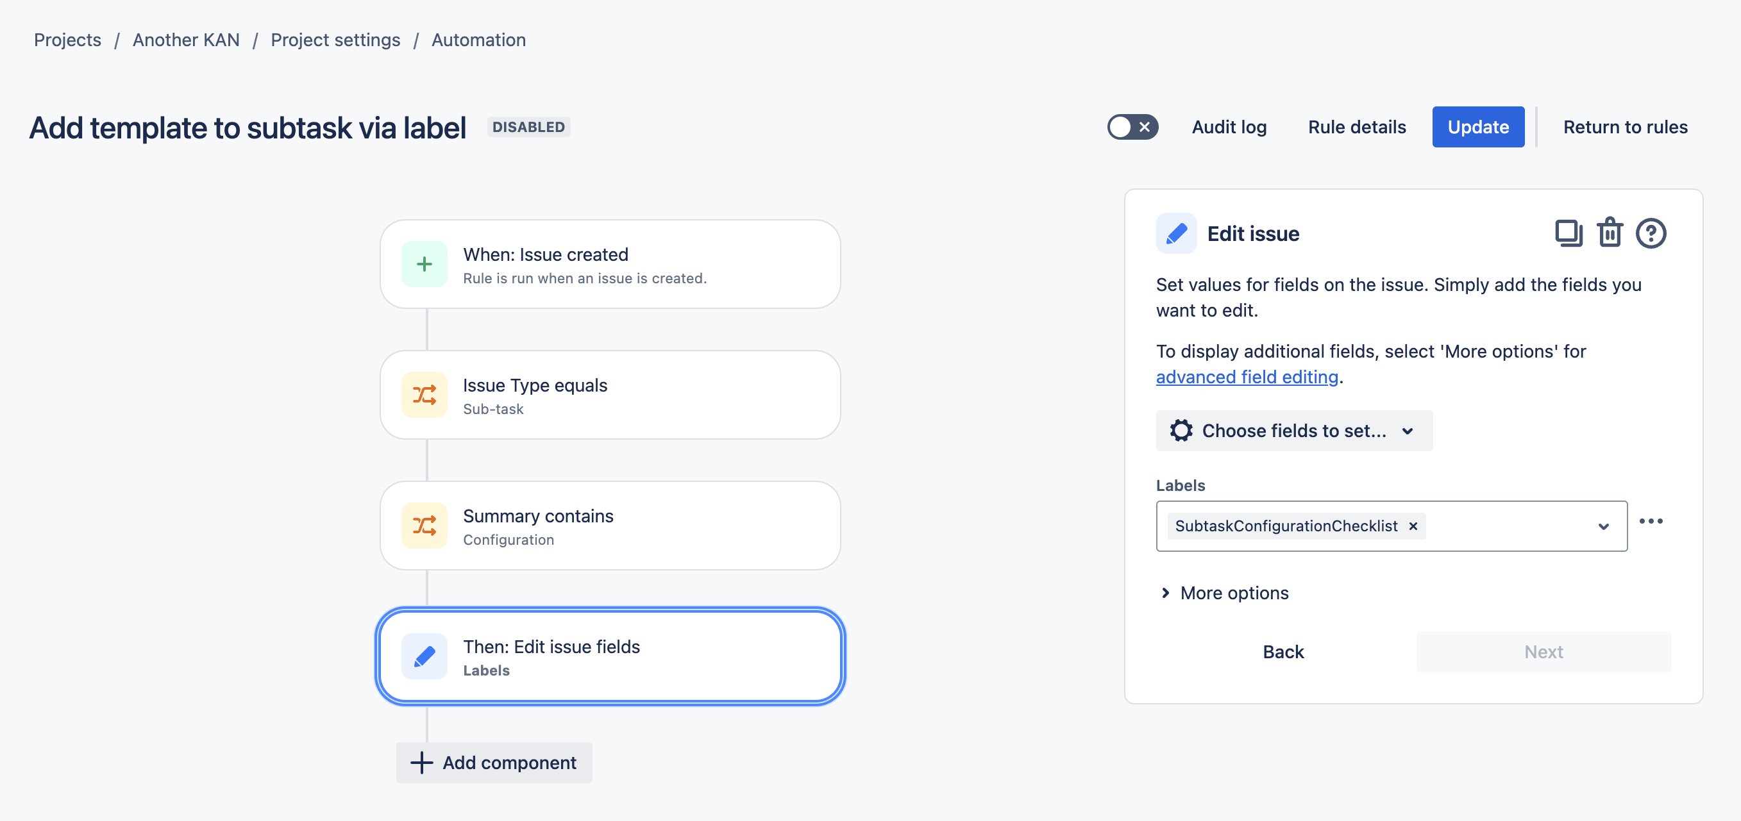1741x821 pixels.
Task: Open the help icon for Edit issue
Action: click(x=1651, y=234)
